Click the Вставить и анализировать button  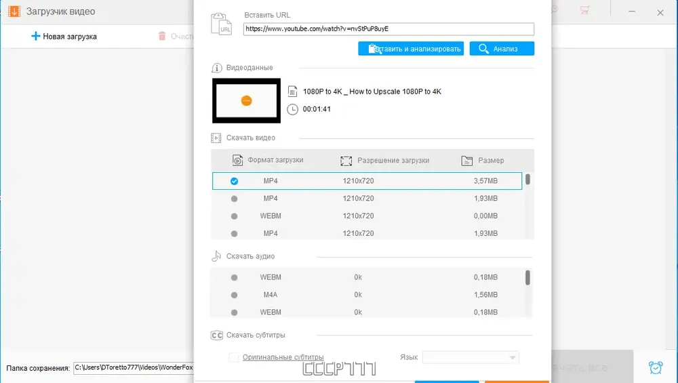tap(411, 48)
